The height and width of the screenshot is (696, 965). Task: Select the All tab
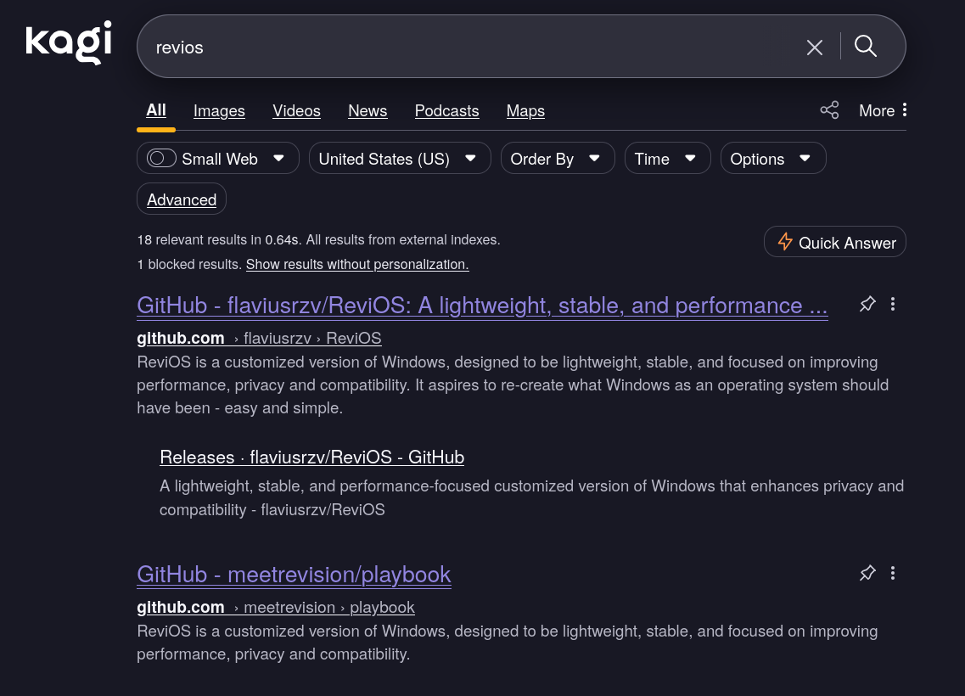point(155,111)
